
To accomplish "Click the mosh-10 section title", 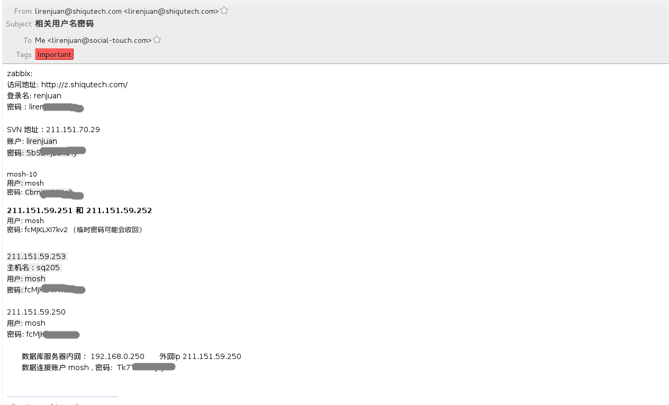I will [22, 174].
